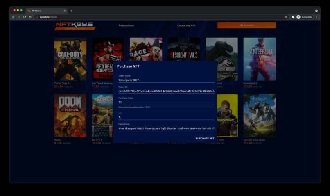Click the 13 LSK price text

[x=248, y=143]
